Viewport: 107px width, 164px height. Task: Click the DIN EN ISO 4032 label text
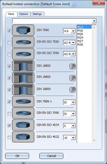point(48,137)
